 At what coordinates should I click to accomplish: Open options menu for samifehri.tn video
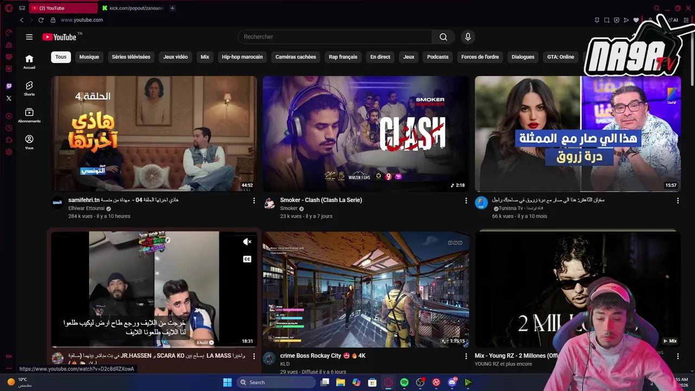click(x=254, y=201)
